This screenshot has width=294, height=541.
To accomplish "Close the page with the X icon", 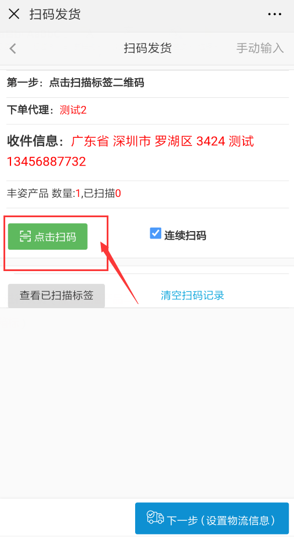I will (x=14, y=14).
